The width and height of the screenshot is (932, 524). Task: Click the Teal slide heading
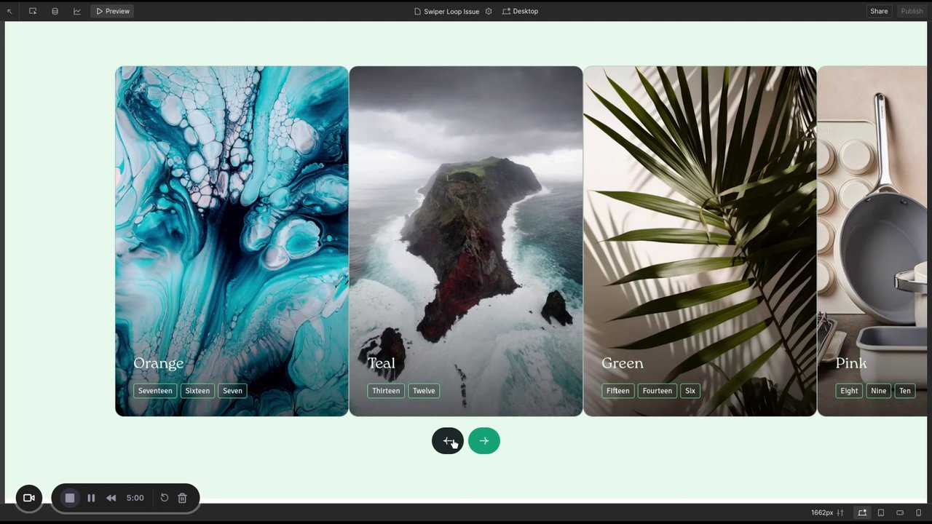pyautogui.click(x=381, y=363)
